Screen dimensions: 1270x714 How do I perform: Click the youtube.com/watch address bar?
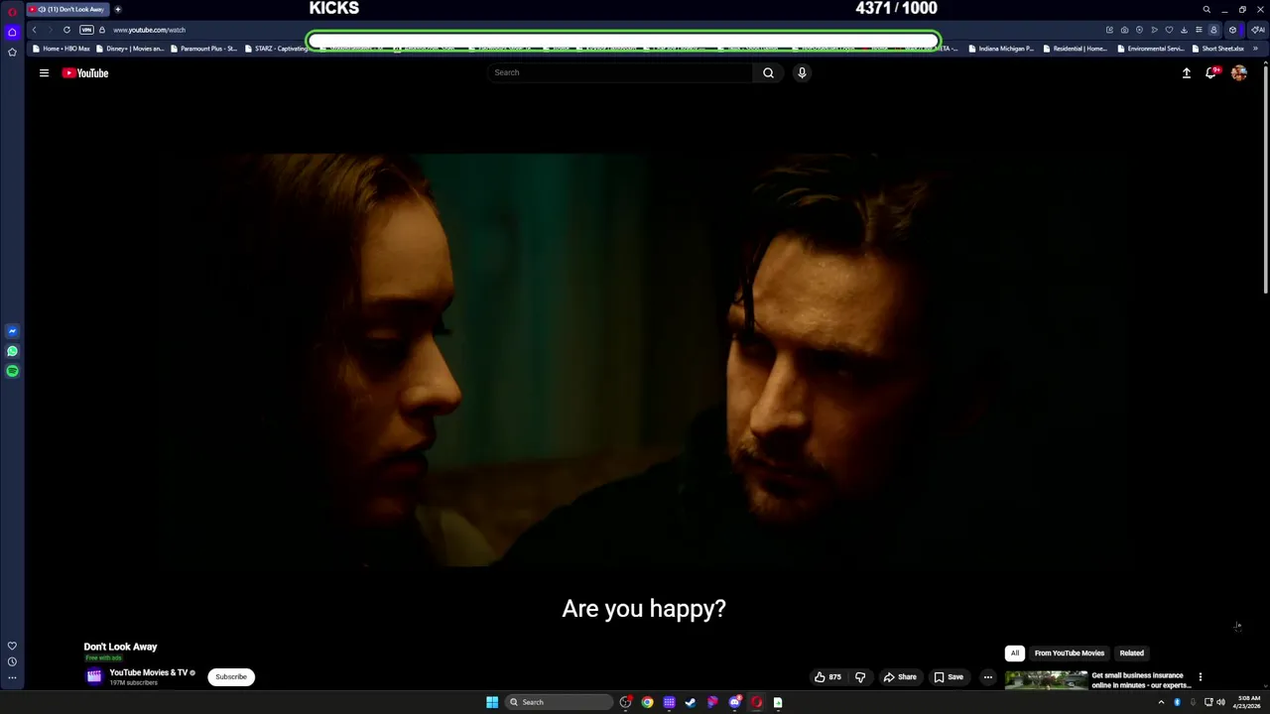click(x=149, y=30)
